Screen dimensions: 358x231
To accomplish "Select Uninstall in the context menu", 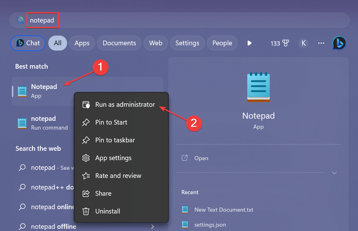I will [108, 211].
